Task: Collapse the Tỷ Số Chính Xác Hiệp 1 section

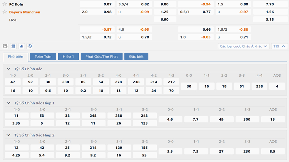Action: point(9,103)
